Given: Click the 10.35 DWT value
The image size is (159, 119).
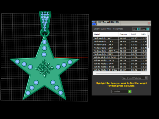Looking at the screenshot, I should pyautogui.click(x=134, y=38).
